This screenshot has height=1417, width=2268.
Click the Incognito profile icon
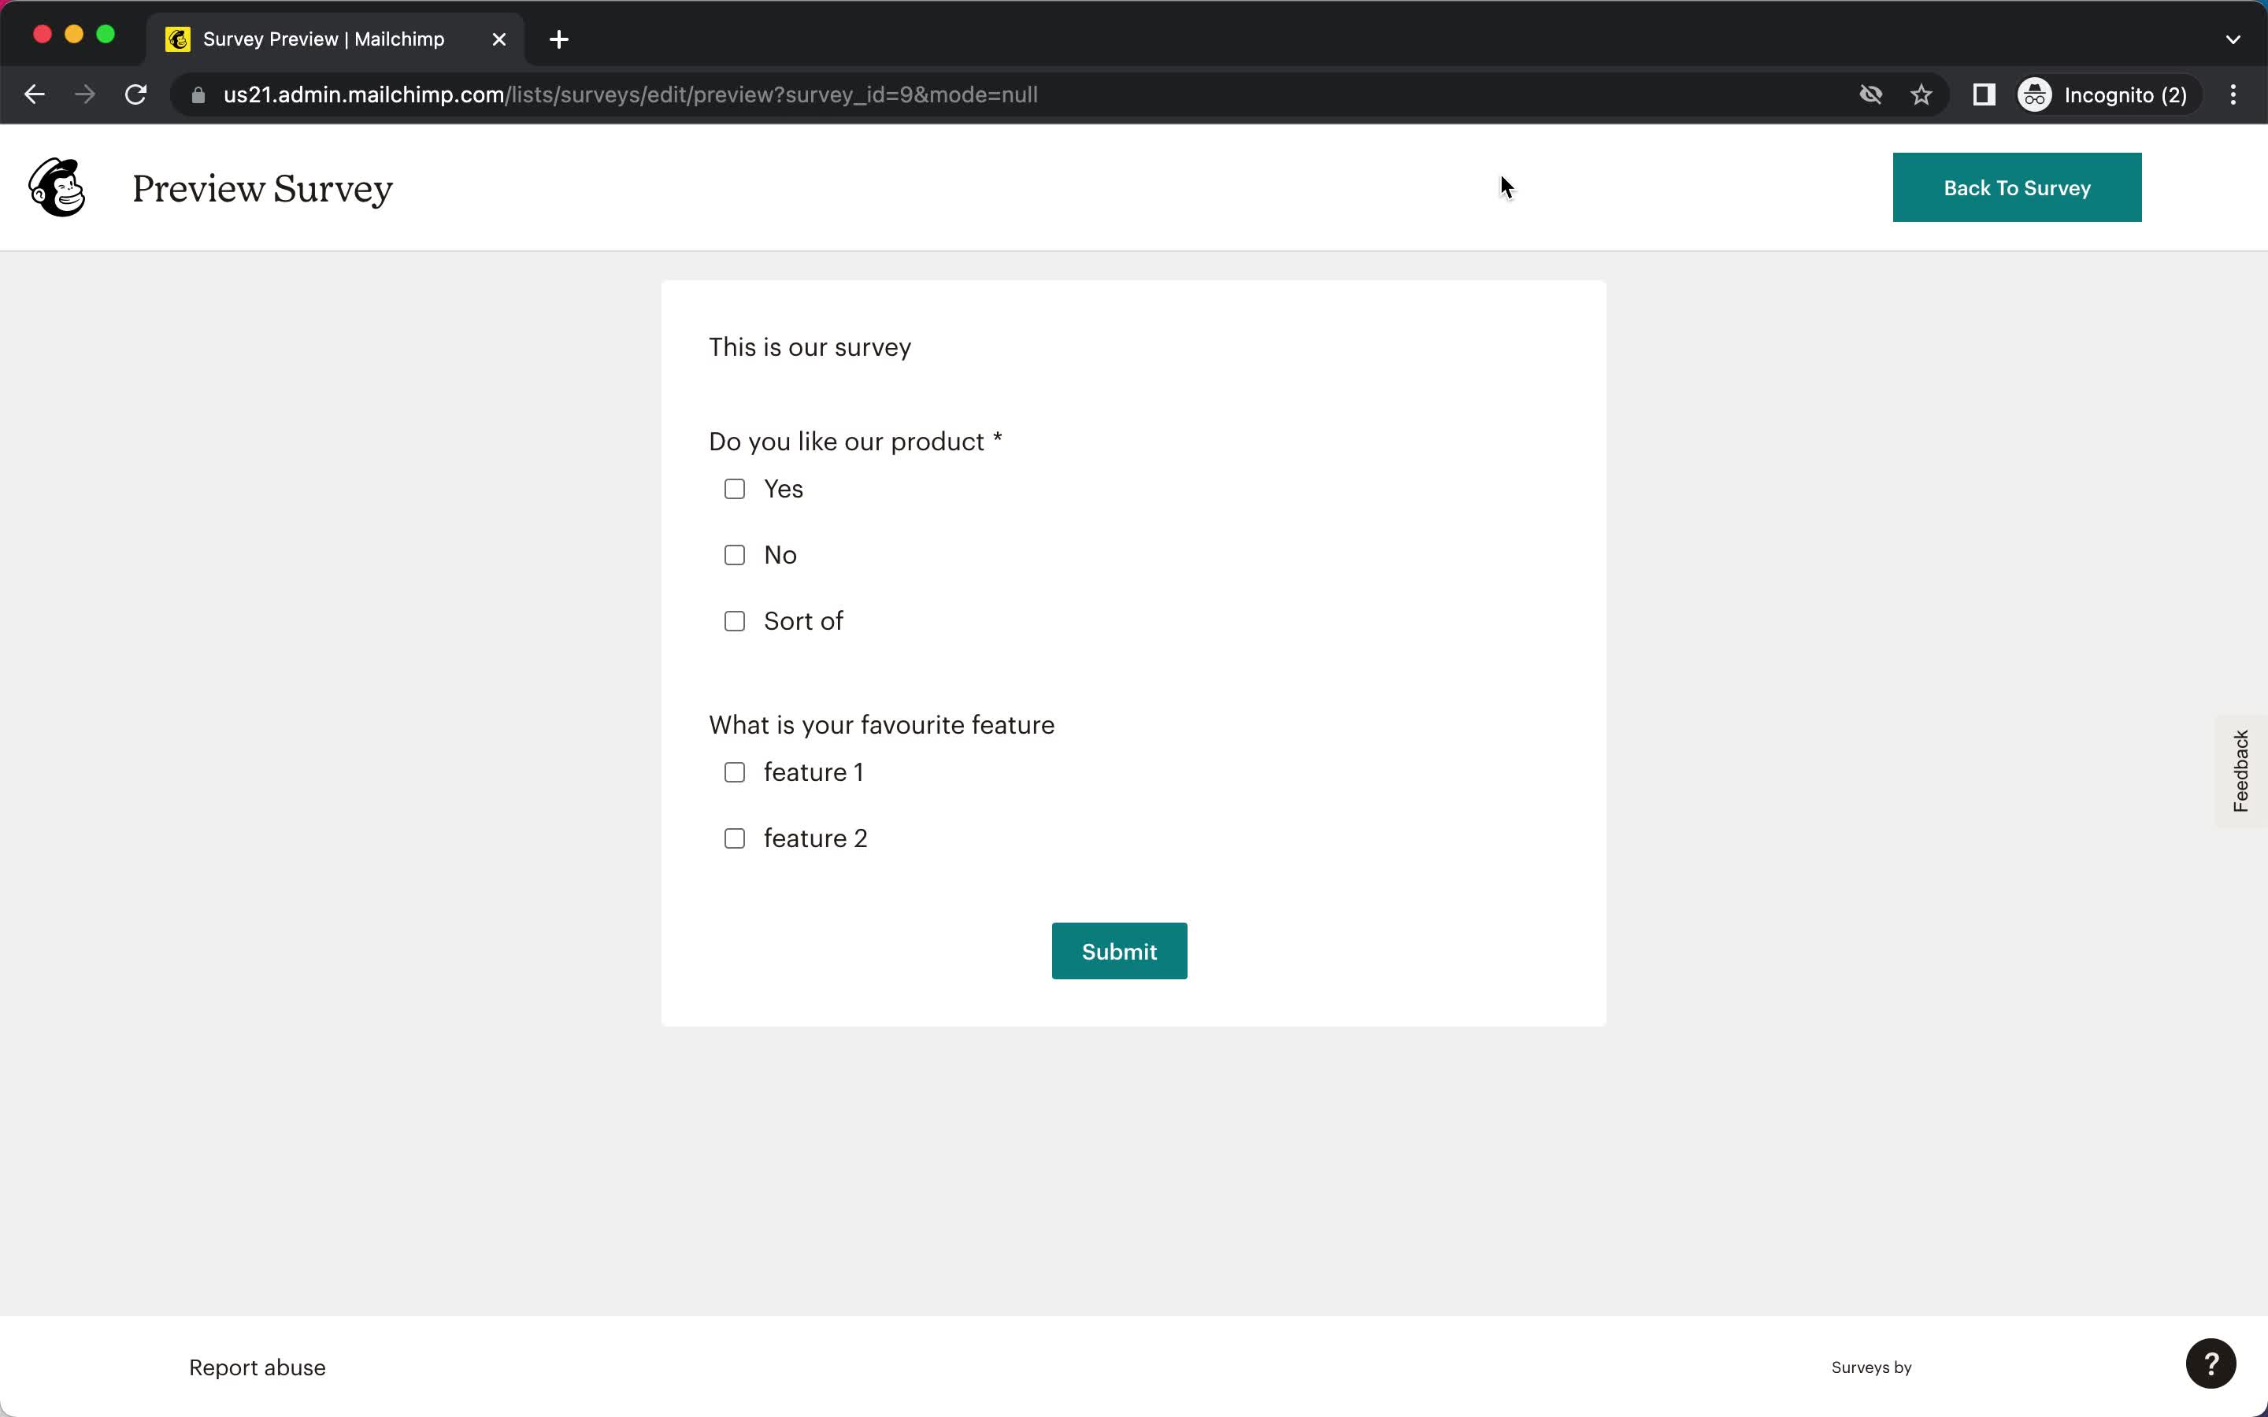pos(2034,94)
